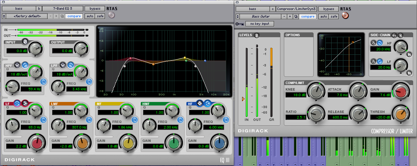Click the EQ bypass button

point(95,8)
